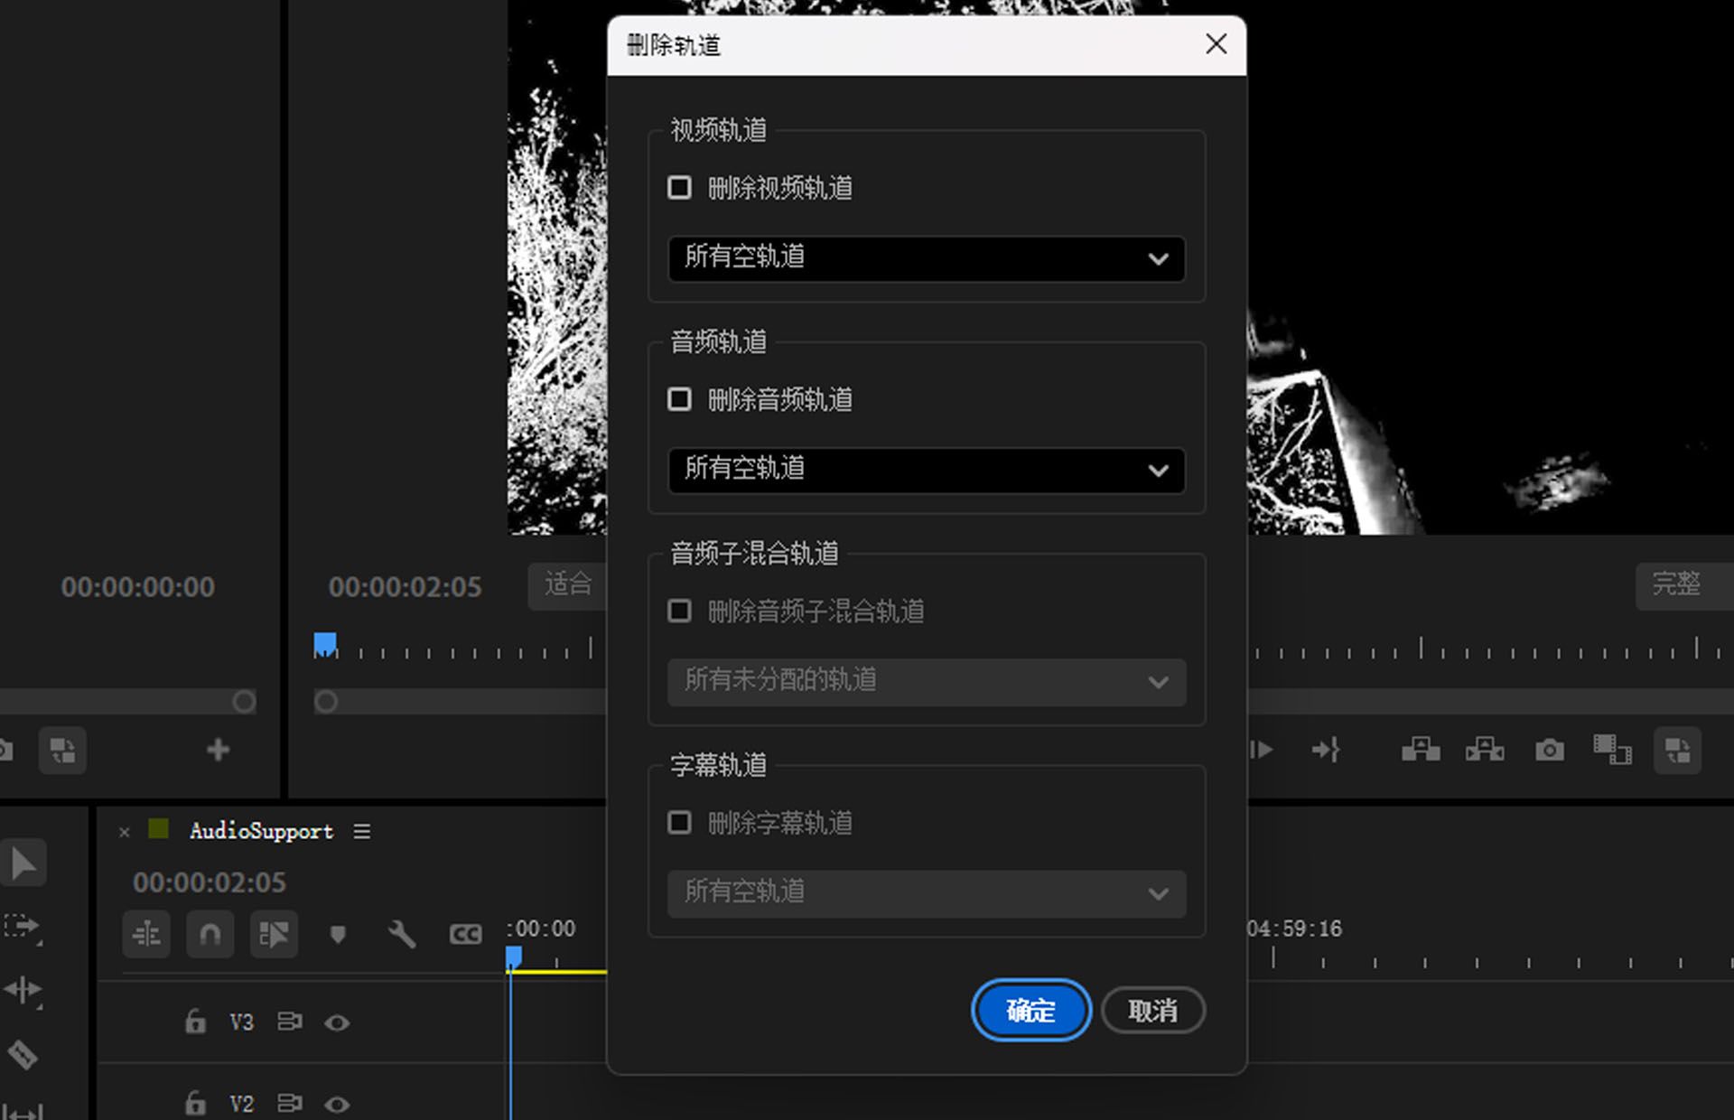Select the Selection tool
The width and height of the screenshot is (1734, 1120).
click(25, 863)
